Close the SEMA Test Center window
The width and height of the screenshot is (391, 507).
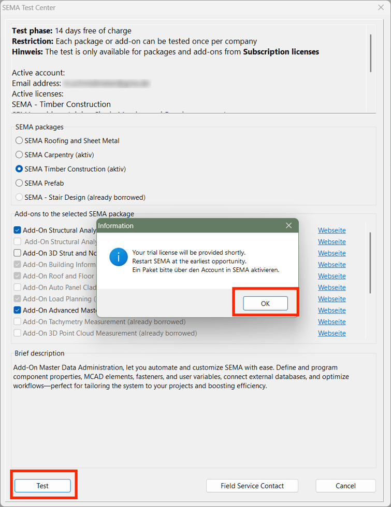tap(381, 8)
